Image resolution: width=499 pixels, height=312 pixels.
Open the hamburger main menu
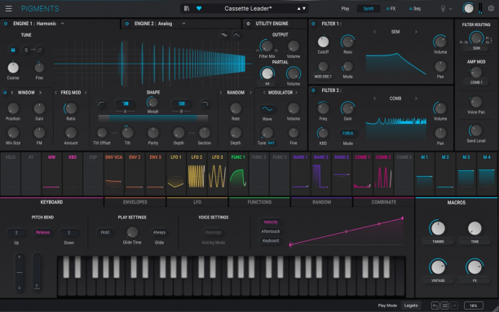tap(9, 9)
